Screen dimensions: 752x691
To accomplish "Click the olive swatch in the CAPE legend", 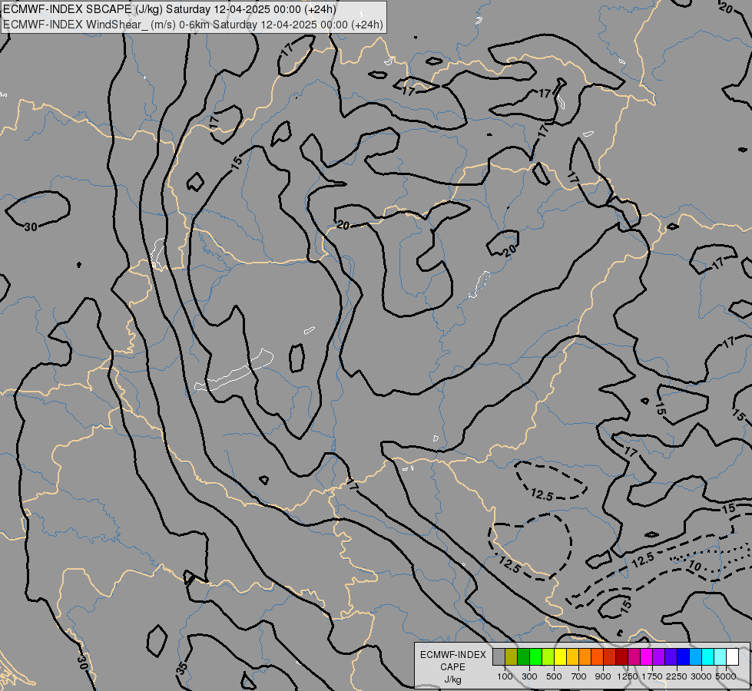I will [x=512, y=656].
